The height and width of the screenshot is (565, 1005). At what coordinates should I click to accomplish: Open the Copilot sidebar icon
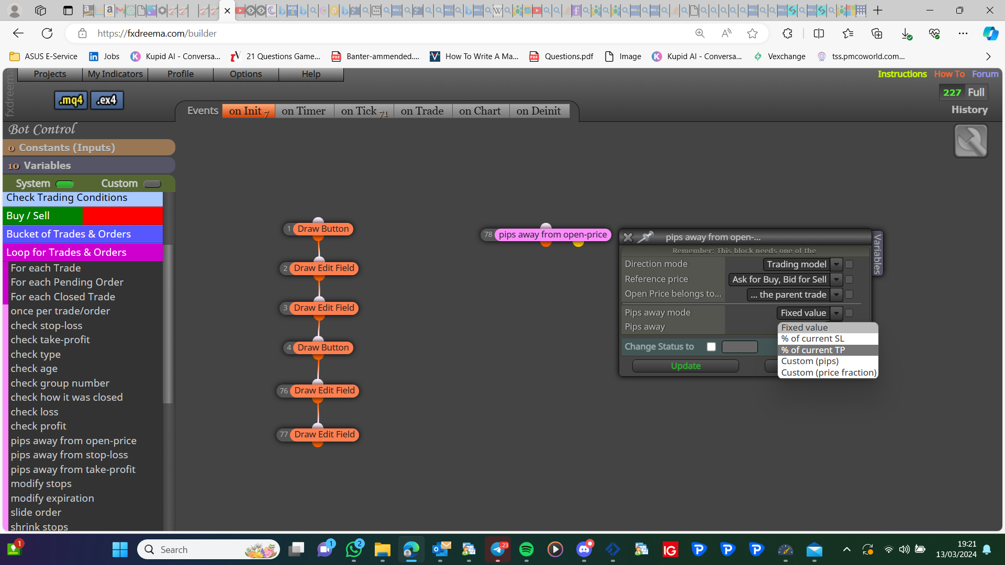990,33
